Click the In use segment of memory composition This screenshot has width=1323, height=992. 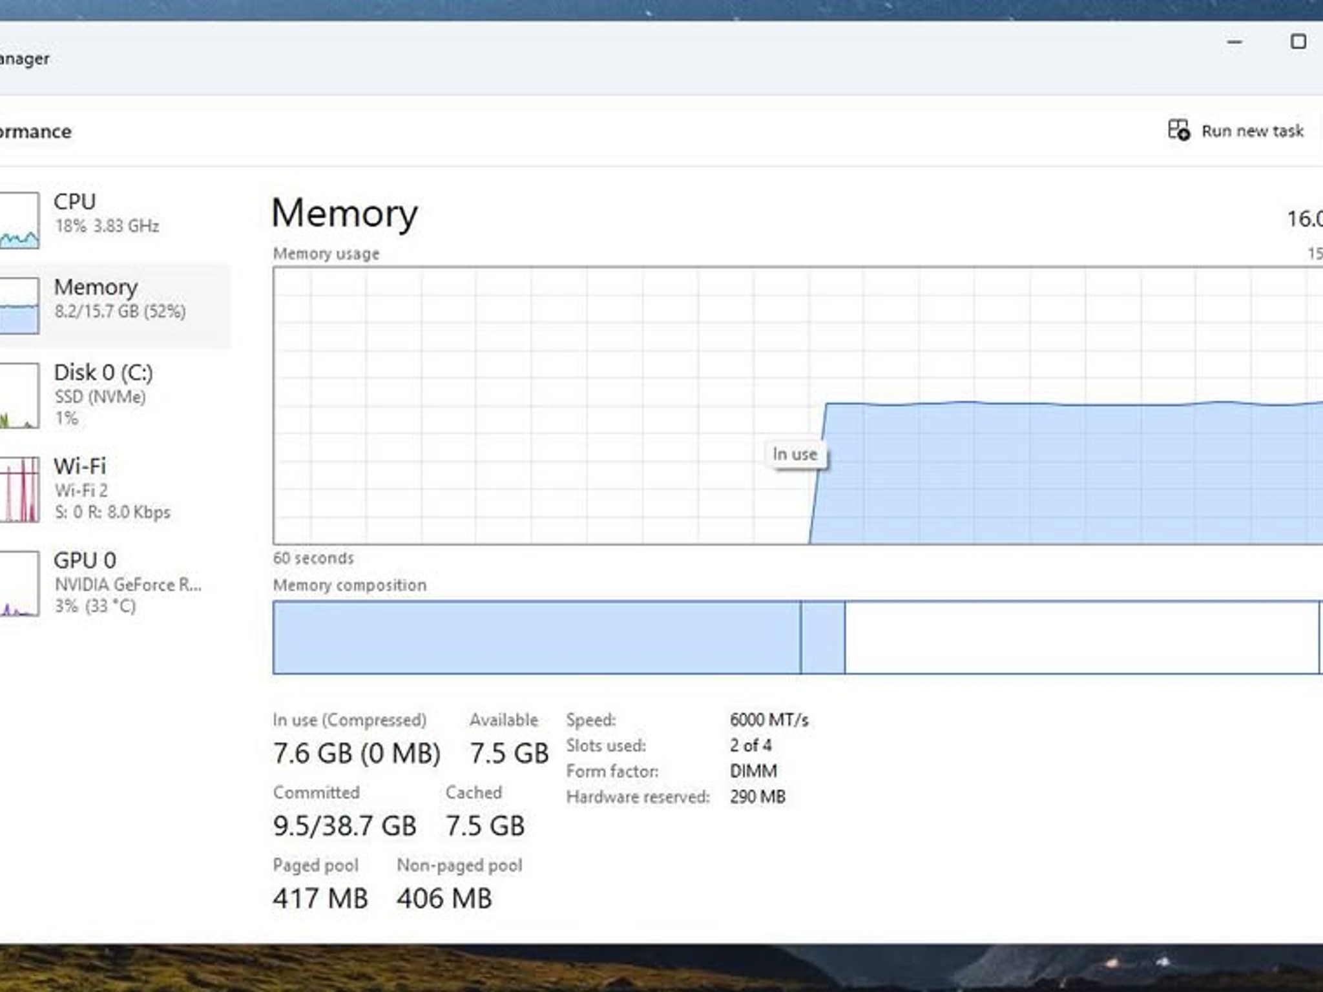click(537, 637)
